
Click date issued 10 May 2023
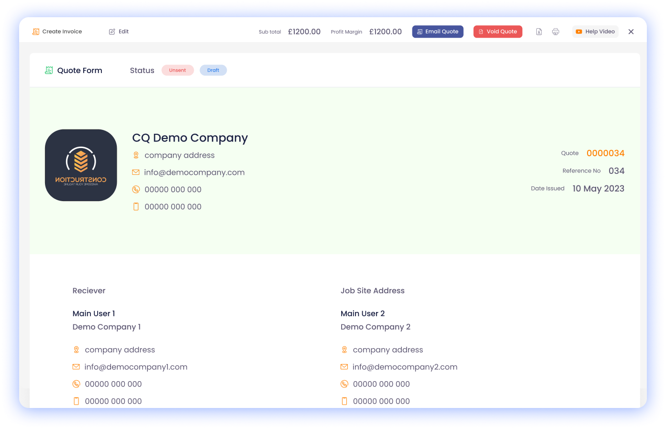pos(599,189)
